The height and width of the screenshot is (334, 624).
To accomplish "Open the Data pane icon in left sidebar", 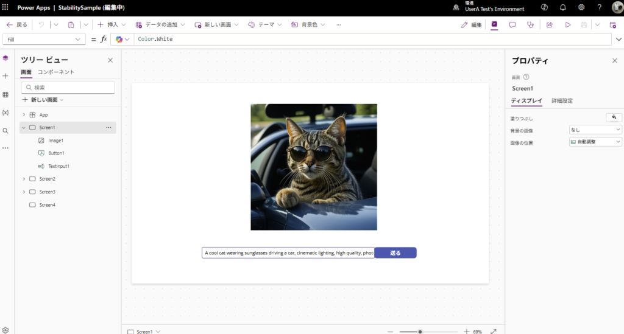I will pos(5,94).
